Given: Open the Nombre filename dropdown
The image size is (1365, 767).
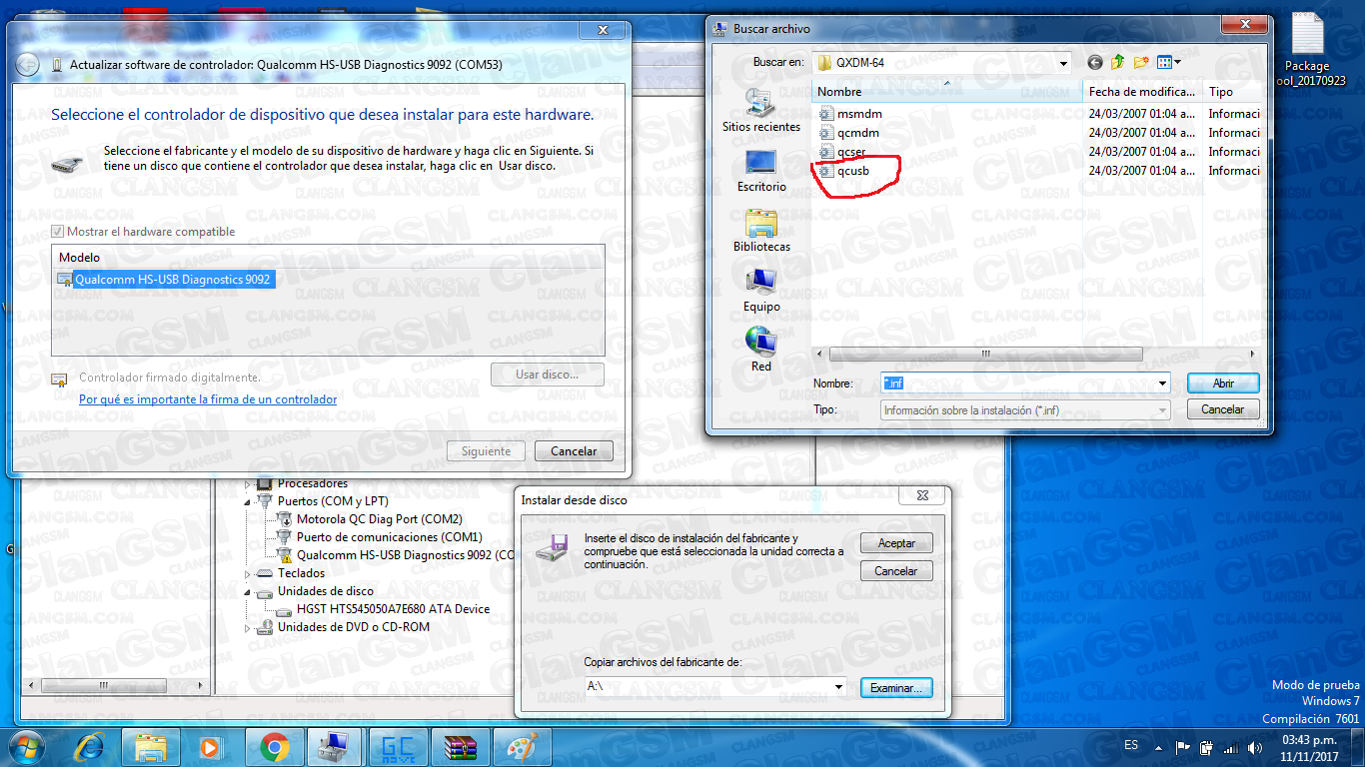Looking at the screenshot, I should 1162,383.
